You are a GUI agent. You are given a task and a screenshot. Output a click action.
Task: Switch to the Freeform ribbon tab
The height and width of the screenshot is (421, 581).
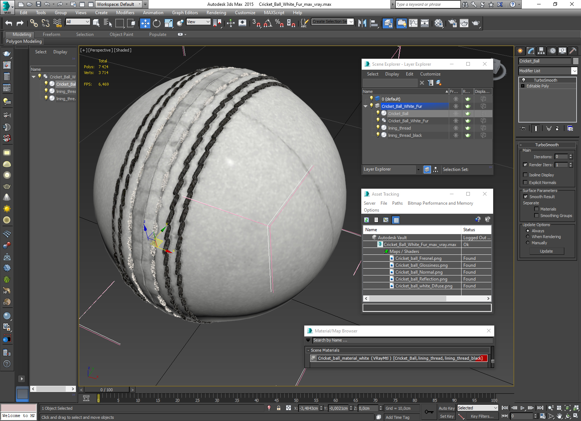pos(52,34)
